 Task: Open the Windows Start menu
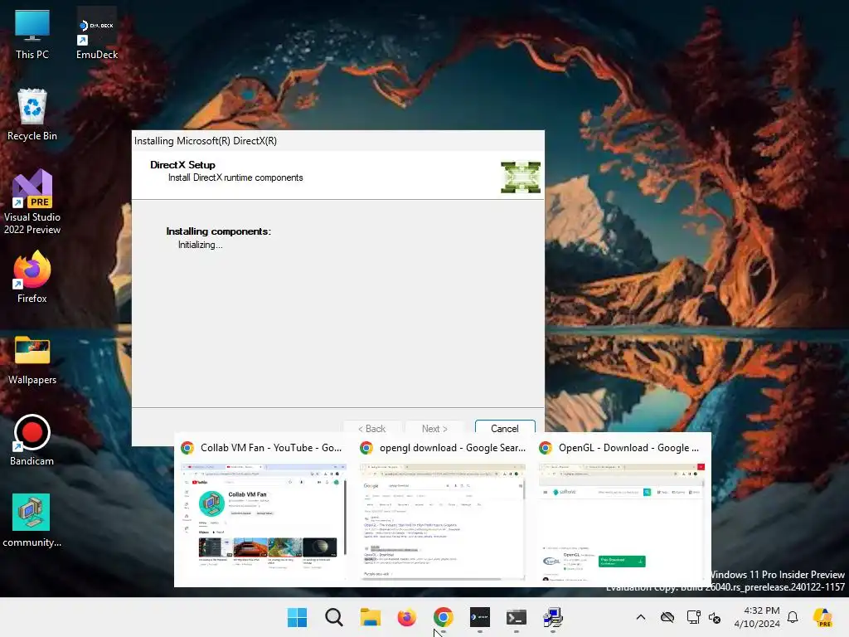[298, 617]
